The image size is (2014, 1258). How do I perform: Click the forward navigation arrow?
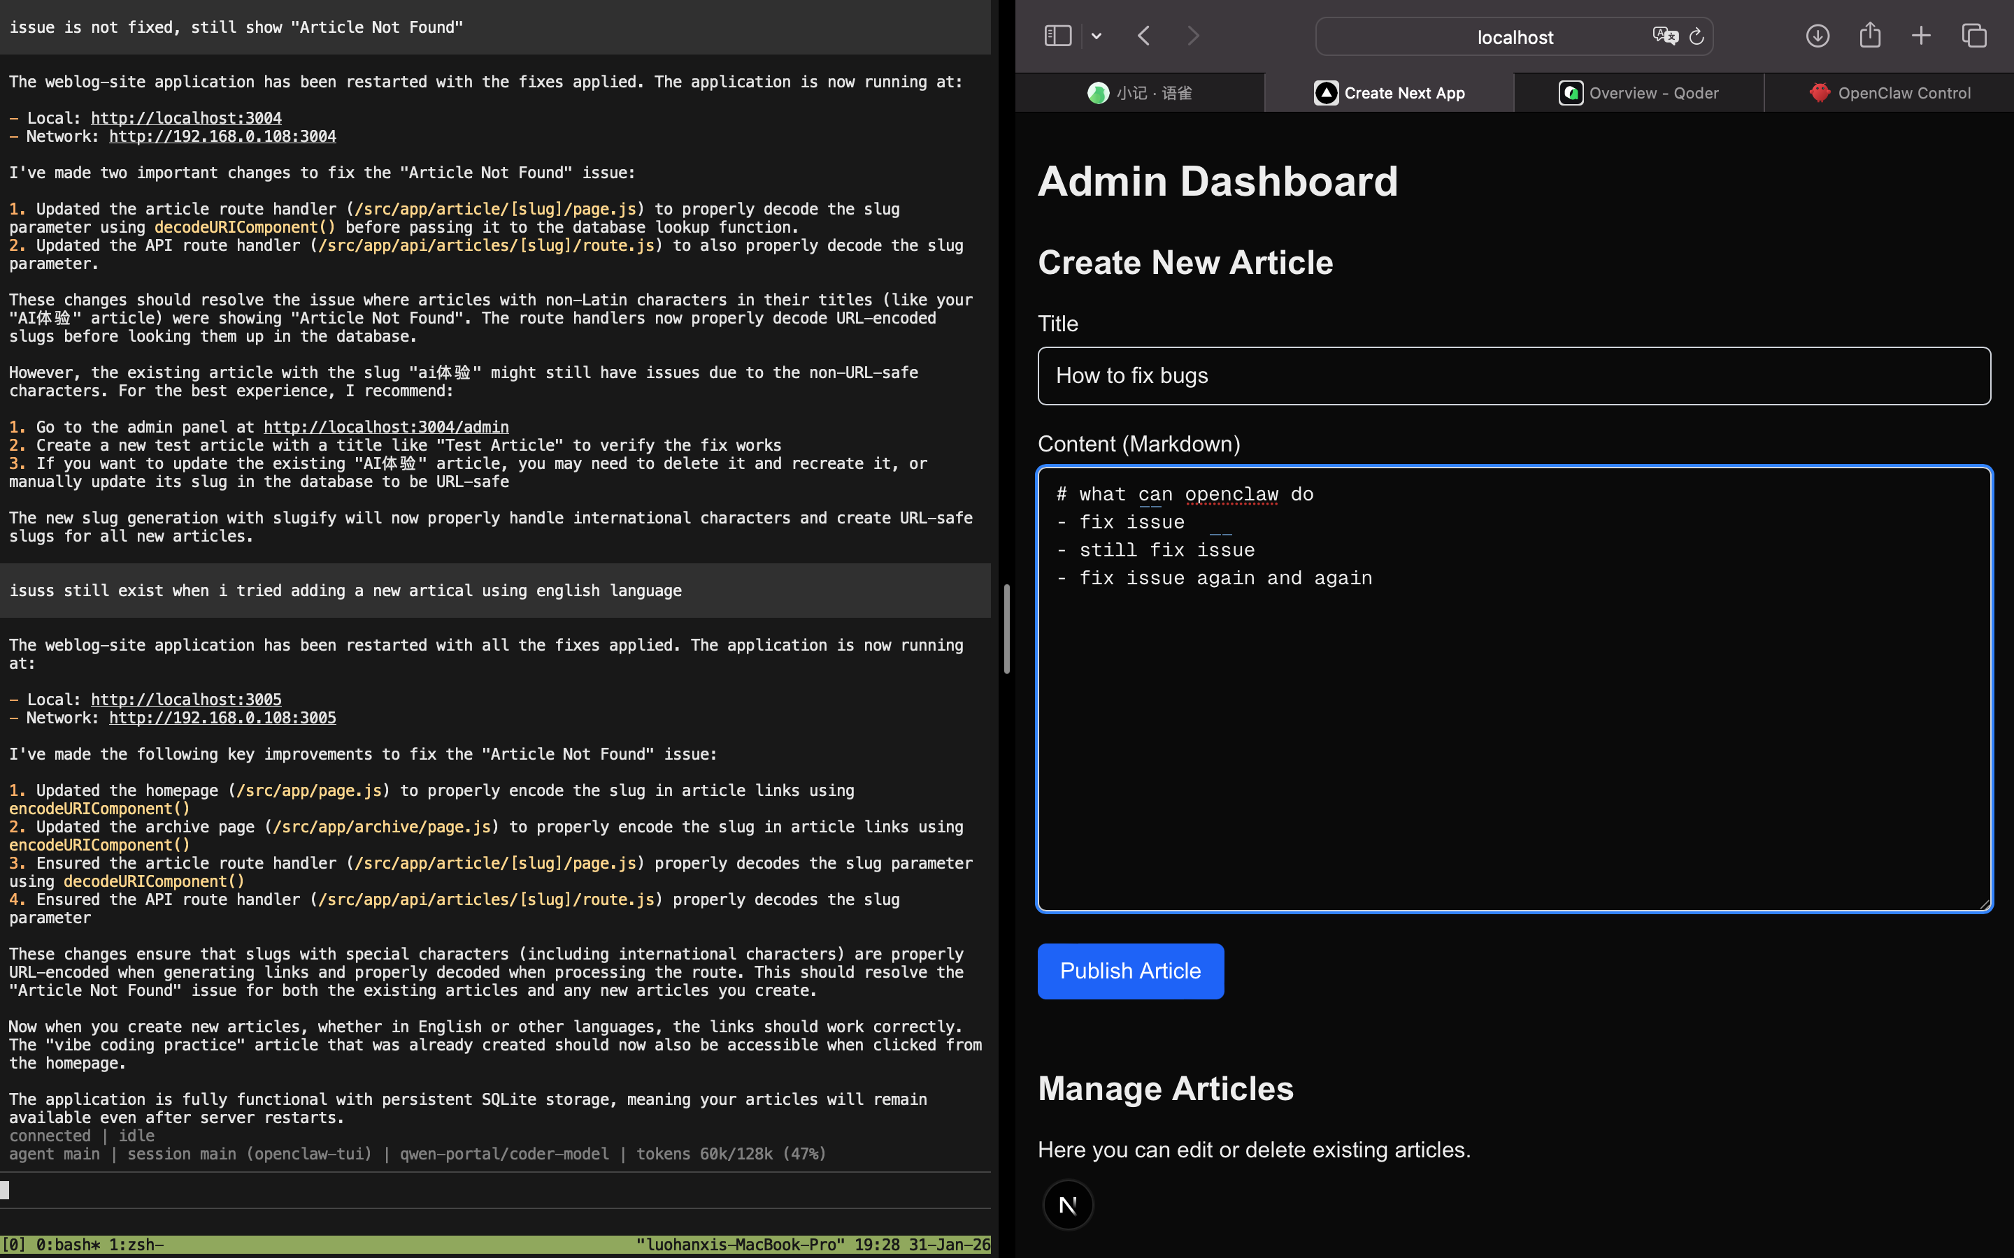click(x=1194, y=36)
